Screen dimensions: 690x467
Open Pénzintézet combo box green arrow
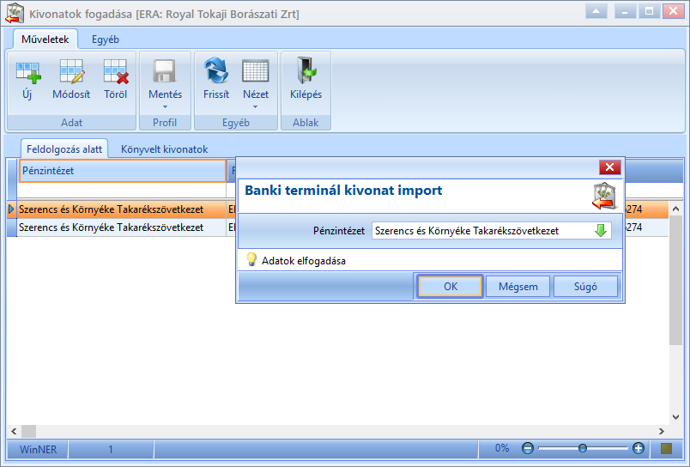[601, 231]
